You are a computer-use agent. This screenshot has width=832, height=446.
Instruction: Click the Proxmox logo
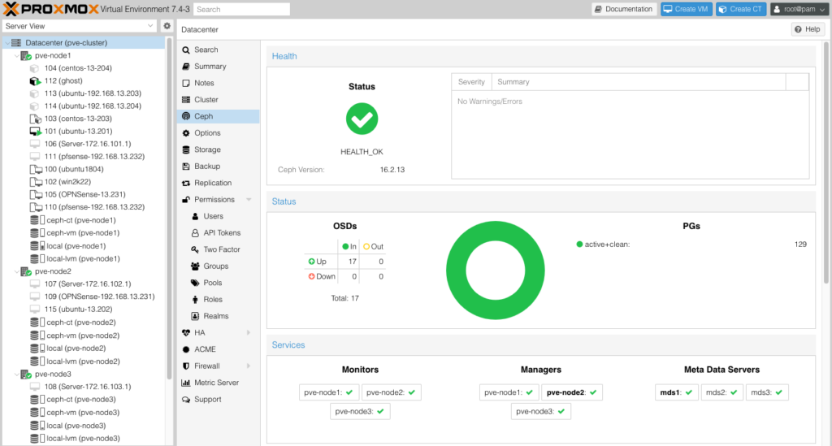pyautogui.click(x=51, y=9)
